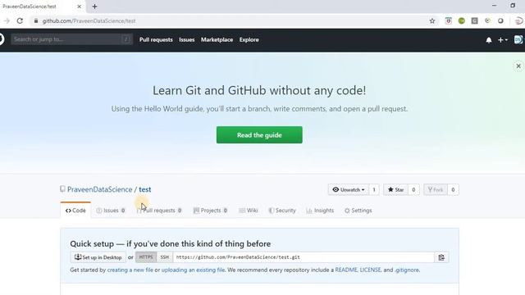Open Marketplace in top navigation
The width and height of the screenshot is (525, 295).
pos(217,39)
